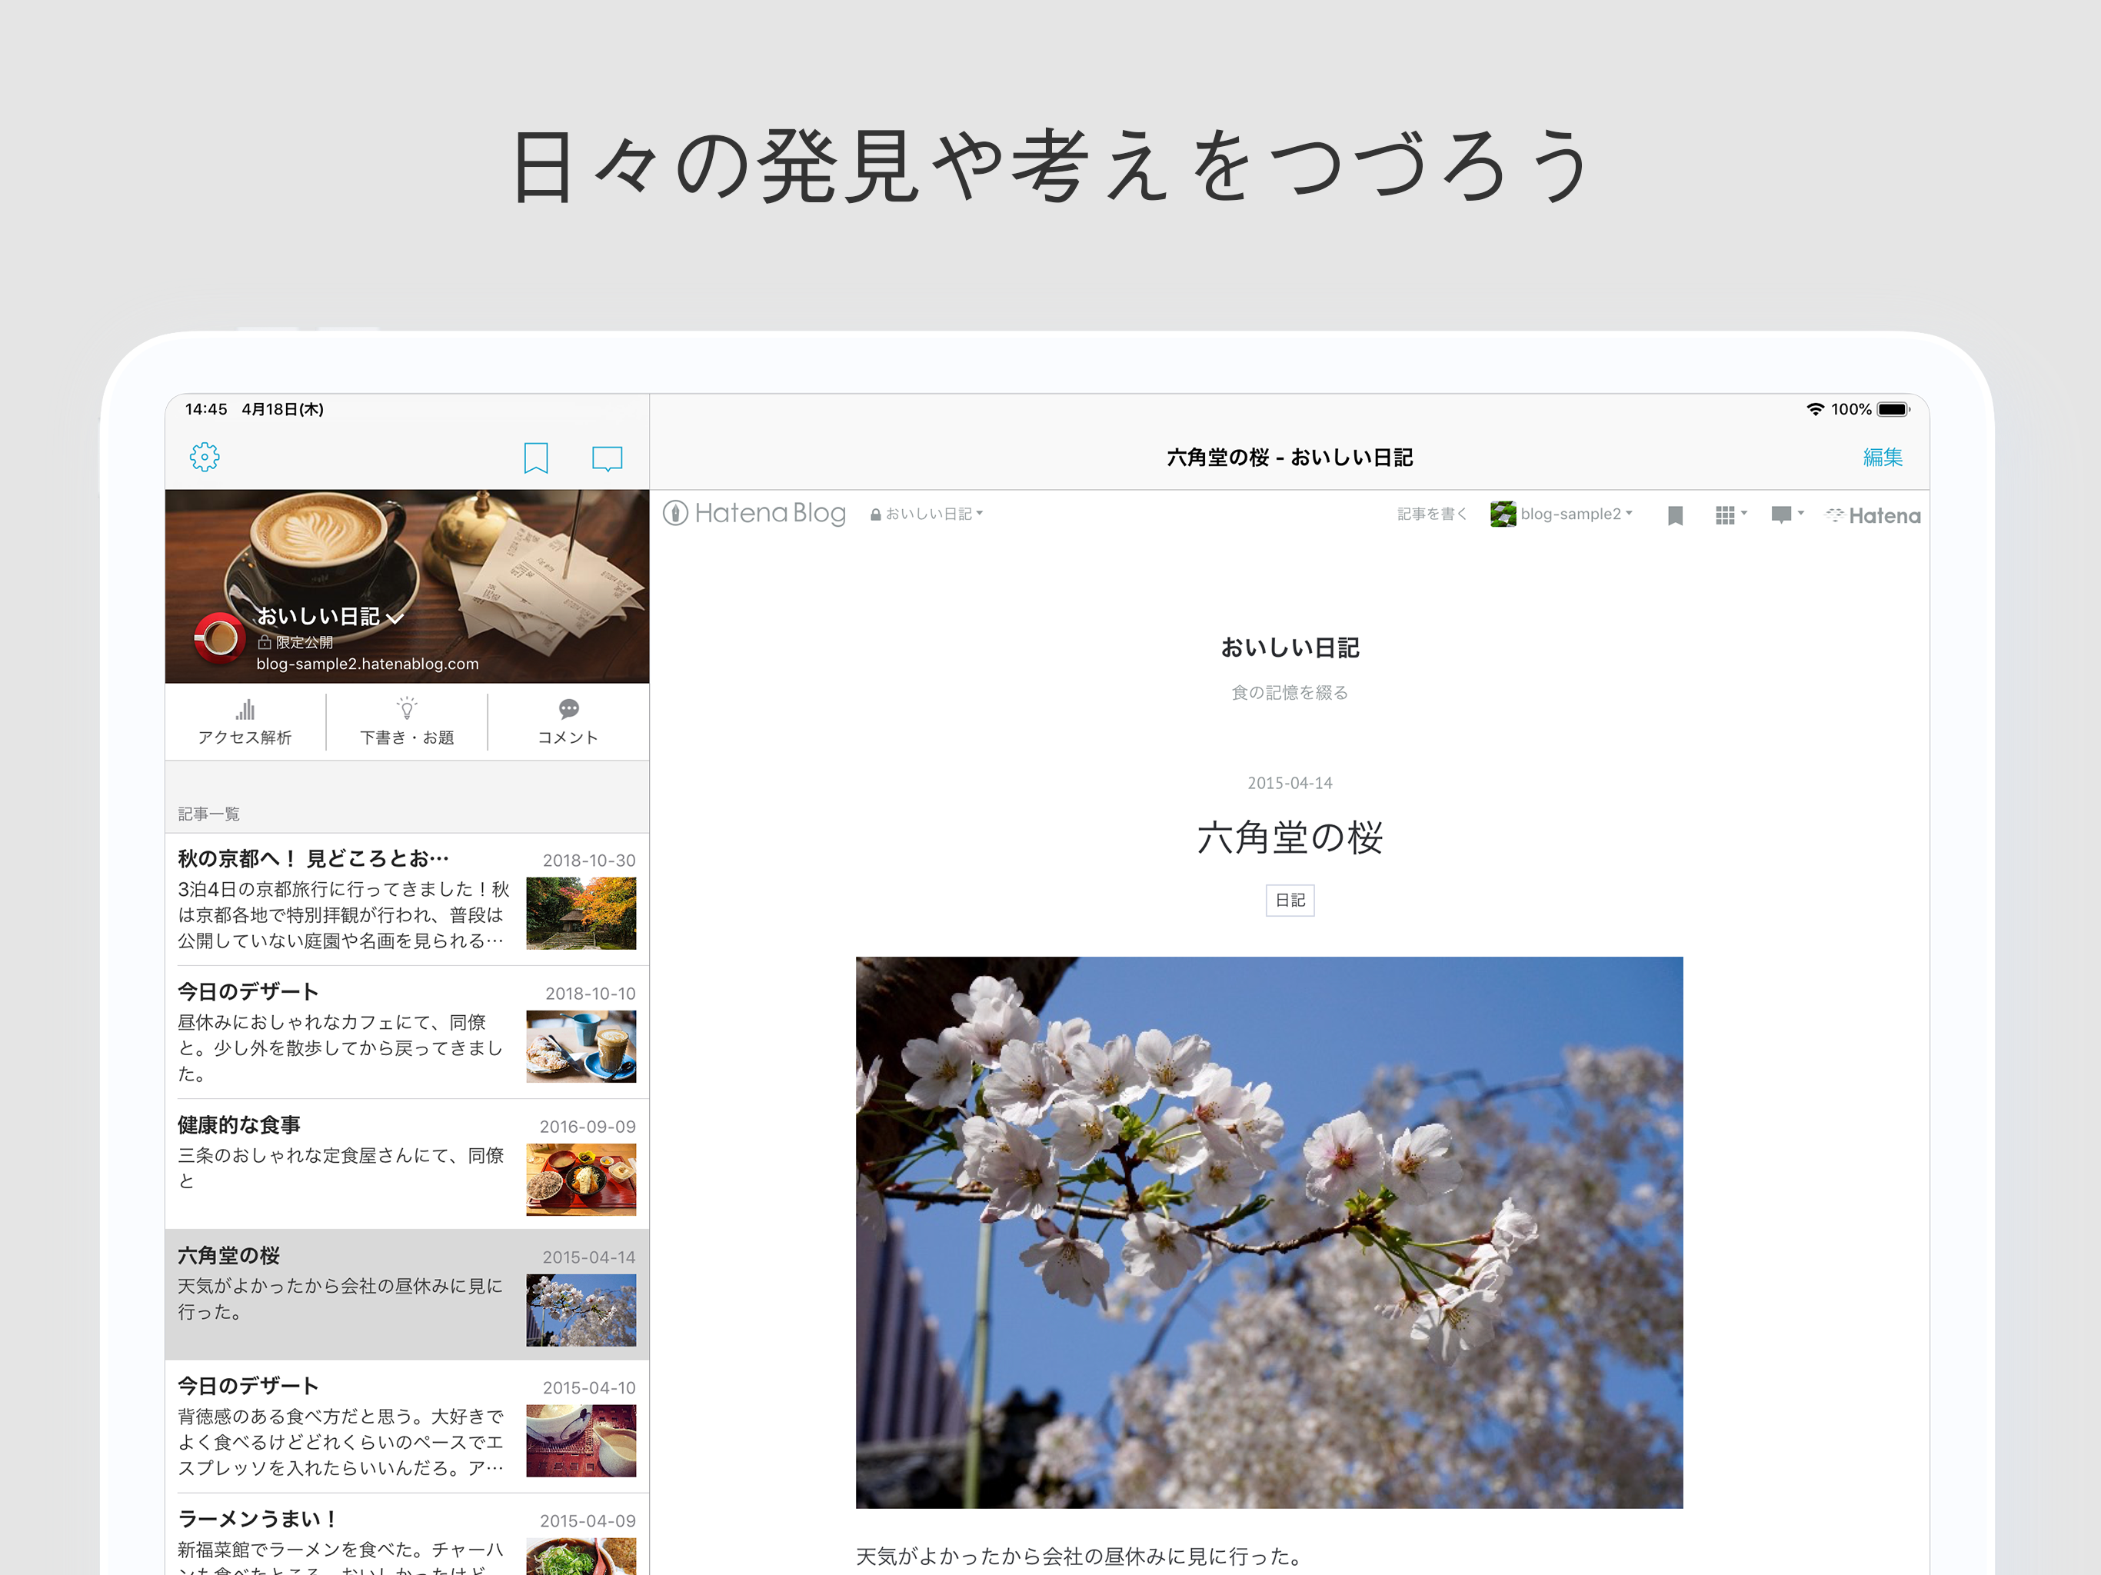This screenshot has height=1575, width=2101.
Task: Click the bookmark icon in web header
Action: [x=1676, y=514]
